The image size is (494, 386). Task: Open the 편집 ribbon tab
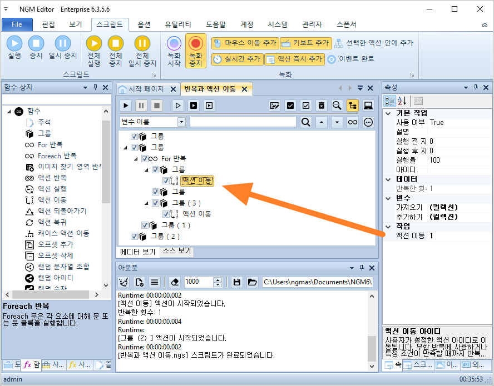tap(48, 24)
